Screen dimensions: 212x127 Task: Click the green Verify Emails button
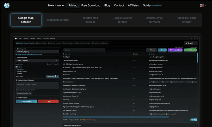190,50
